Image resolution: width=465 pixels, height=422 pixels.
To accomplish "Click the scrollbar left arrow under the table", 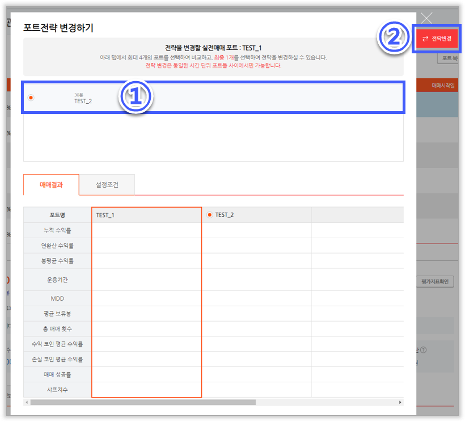I will point(27,402).
